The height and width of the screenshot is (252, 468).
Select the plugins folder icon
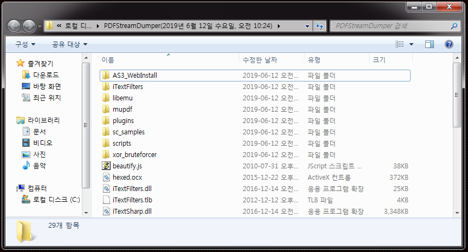(x=106, y=120)
